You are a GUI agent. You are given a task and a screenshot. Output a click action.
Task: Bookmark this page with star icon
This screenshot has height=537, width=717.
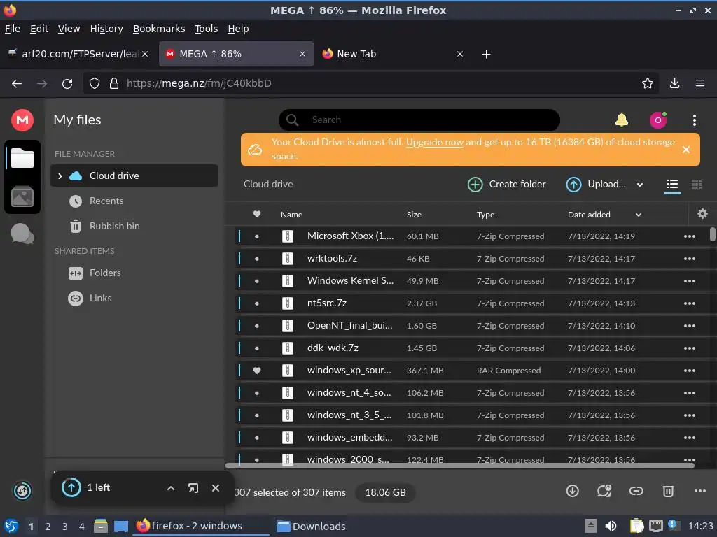648,83
